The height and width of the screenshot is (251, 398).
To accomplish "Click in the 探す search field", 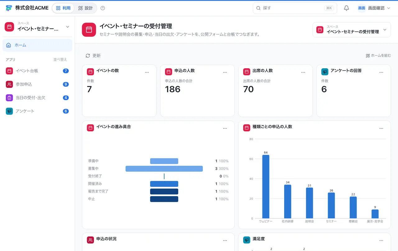I will point(295,8).
